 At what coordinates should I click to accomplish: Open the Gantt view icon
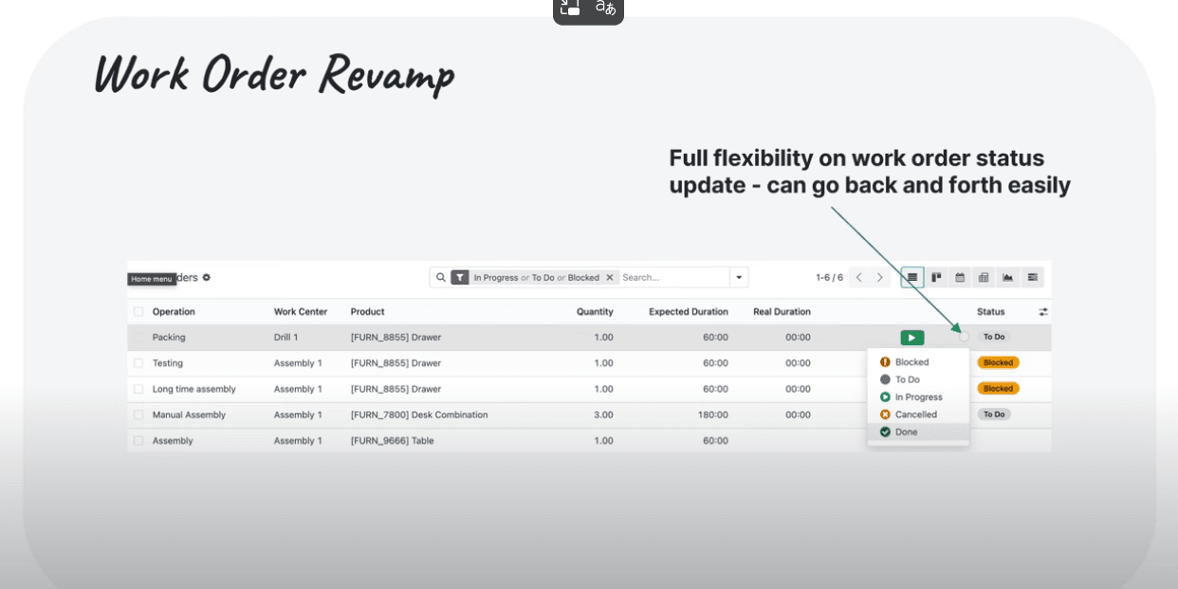coord(1032,277)
